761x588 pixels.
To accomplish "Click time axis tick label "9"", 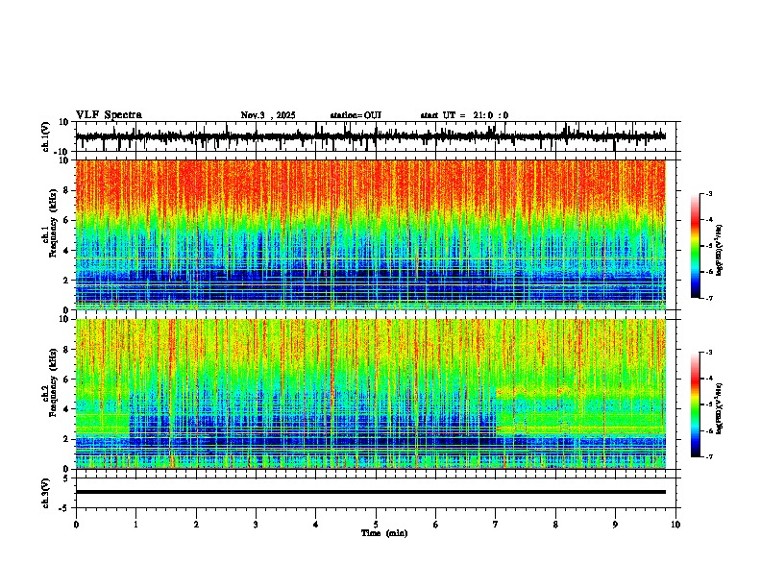I will pyautogui.click(x=615, y=525).
